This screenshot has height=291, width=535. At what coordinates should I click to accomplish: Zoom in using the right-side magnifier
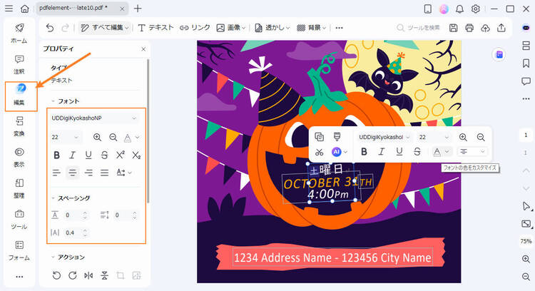526,259
